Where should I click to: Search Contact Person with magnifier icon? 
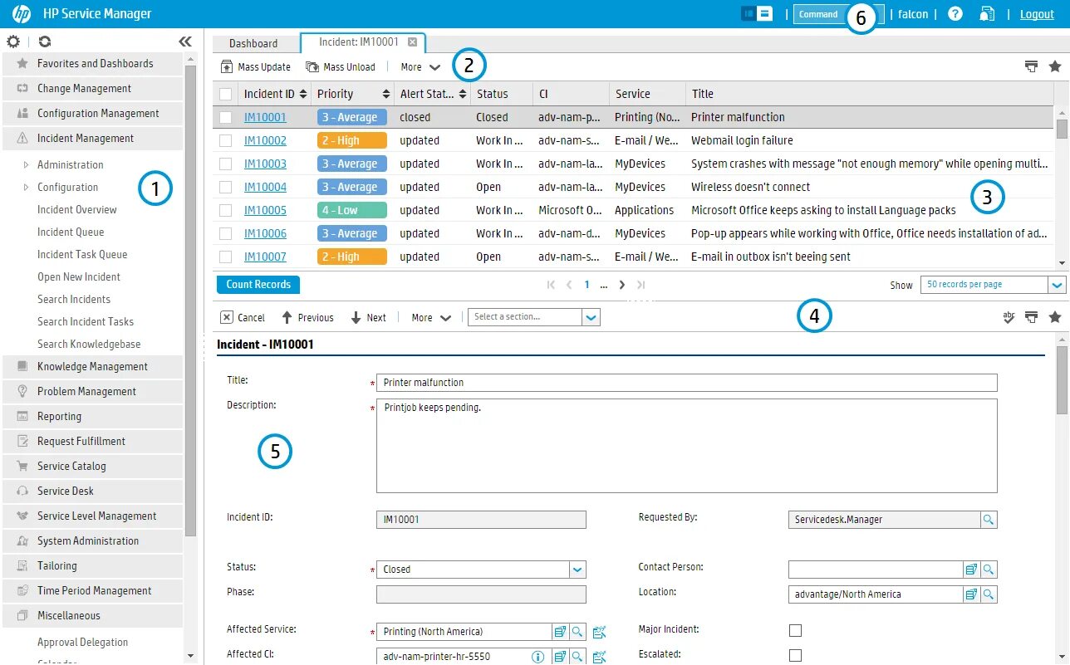pos(989,570)
